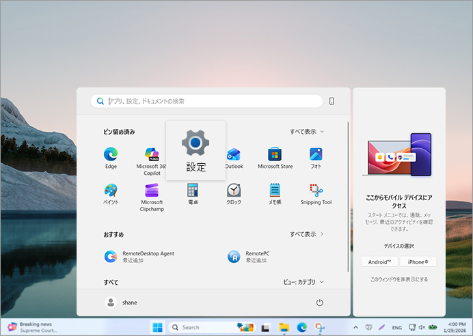This screenshot has height=336, width=473.
Task: Launch Microsoft Clipchamp
Action: tap(152, 197)
